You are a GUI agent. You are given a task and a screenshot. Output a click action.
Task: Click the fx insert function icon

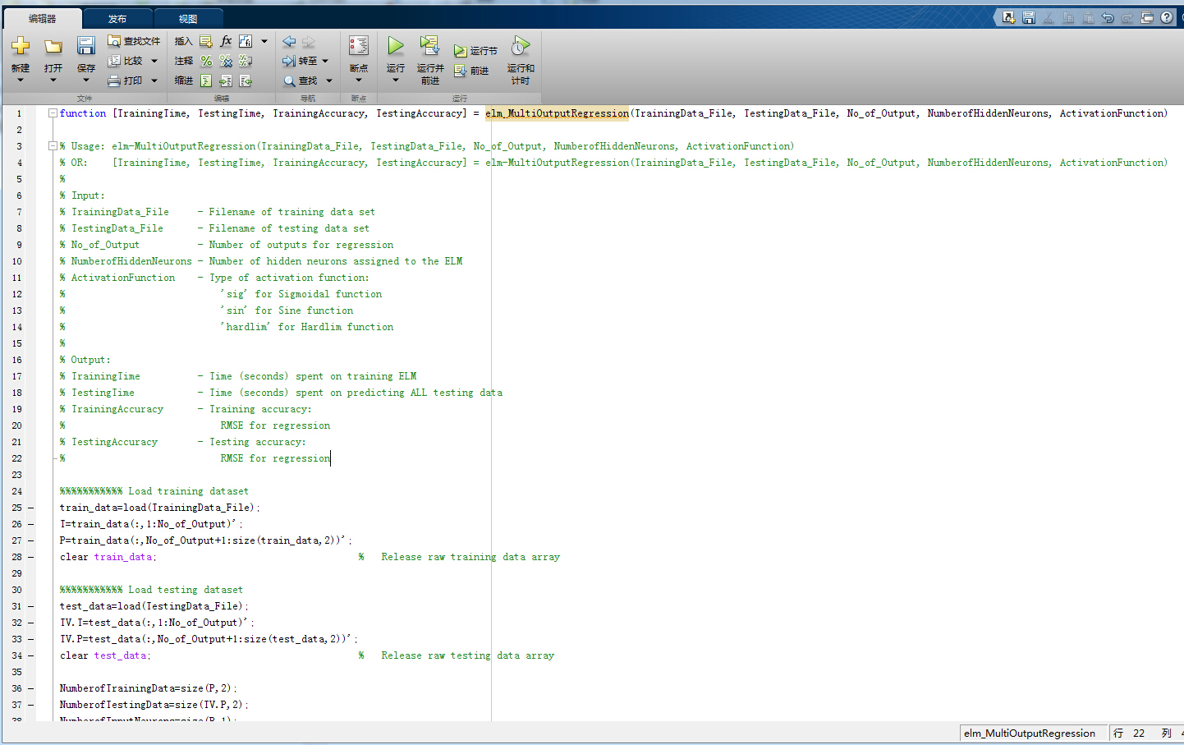pos(227,41)
